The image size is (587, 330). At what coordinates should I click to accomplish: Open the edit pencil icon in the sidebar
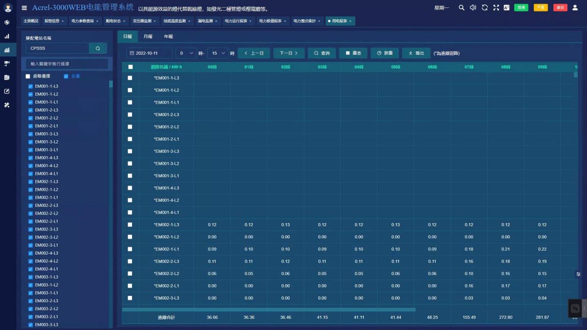(7, 91)
